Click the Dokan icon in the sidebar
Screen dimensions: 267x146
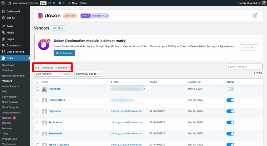coord(3,58)
